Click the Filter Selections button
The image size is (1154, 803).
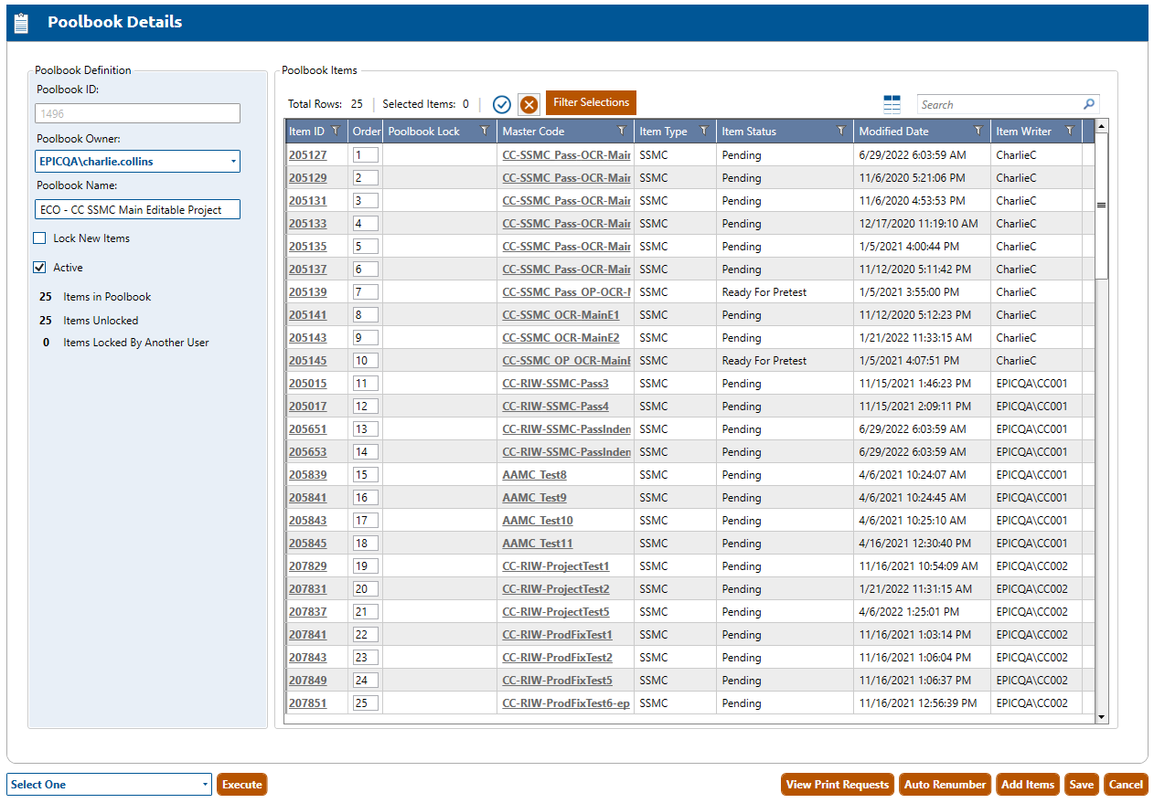pos(591,103)
